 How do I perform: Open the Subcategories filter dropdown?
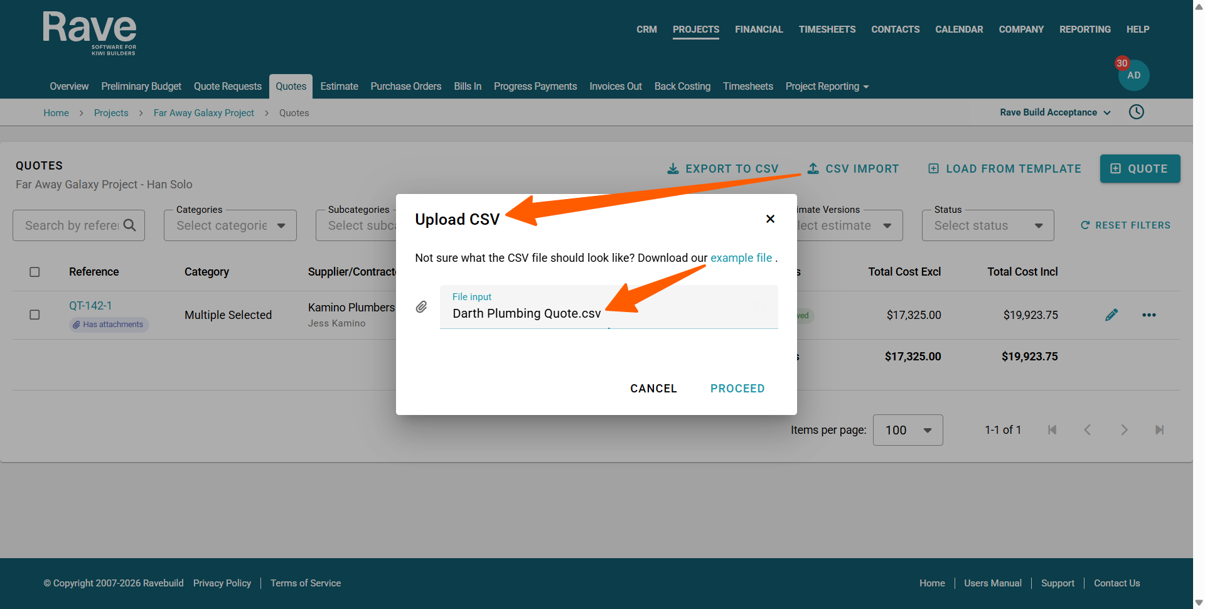356,225
